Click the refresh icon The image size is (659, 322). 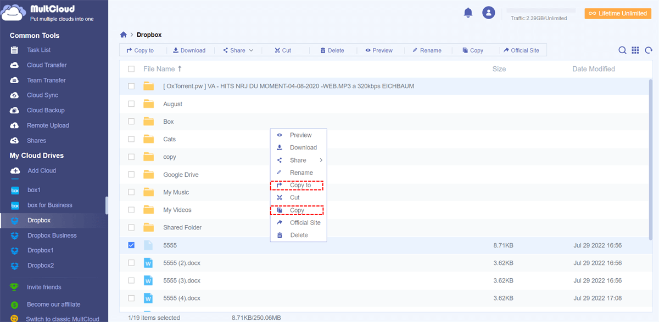tap(649, 50)
